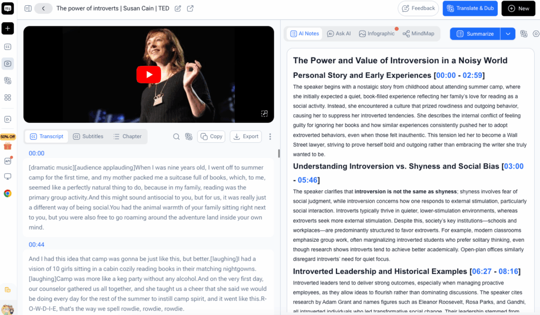Screen dimensions: 540x315
Task: Click the video player icon below apps in sidebar
Action: 7,120
